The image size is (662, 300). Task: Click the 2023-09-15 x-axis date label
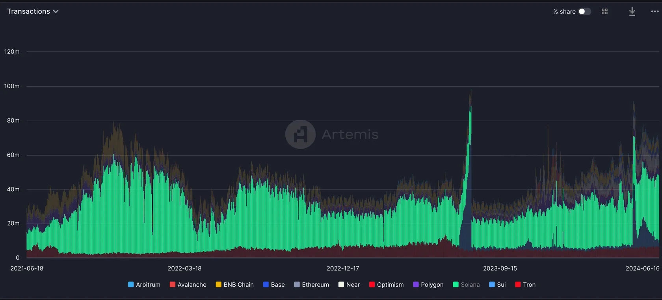click(x=500, y=269)
